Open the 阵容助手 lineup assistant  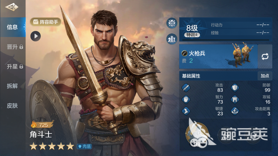(x=46, y=22)
